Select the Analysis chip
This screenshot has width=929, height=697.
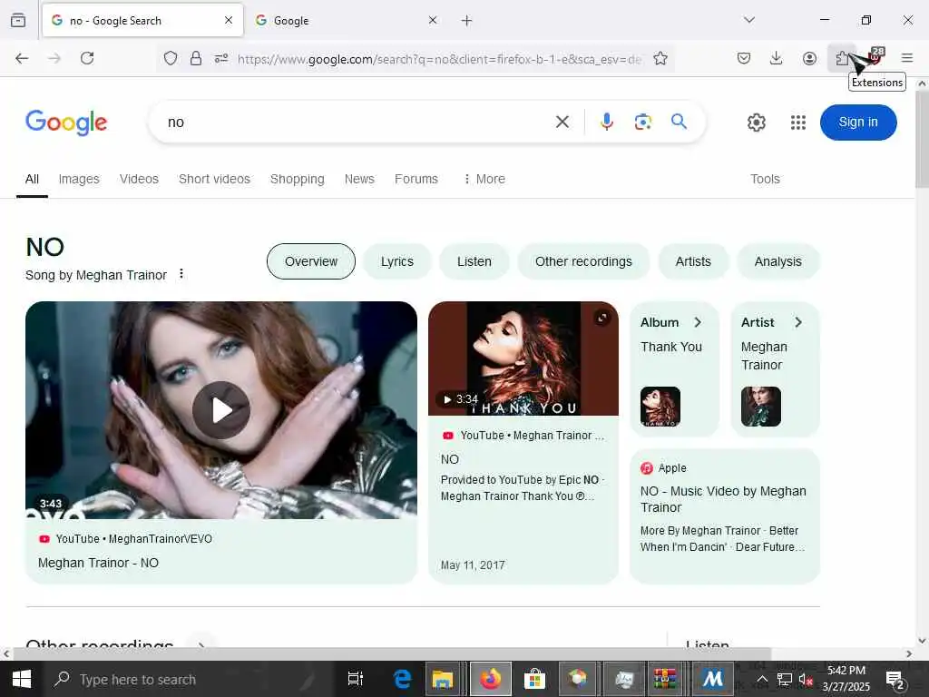point(777,261)
